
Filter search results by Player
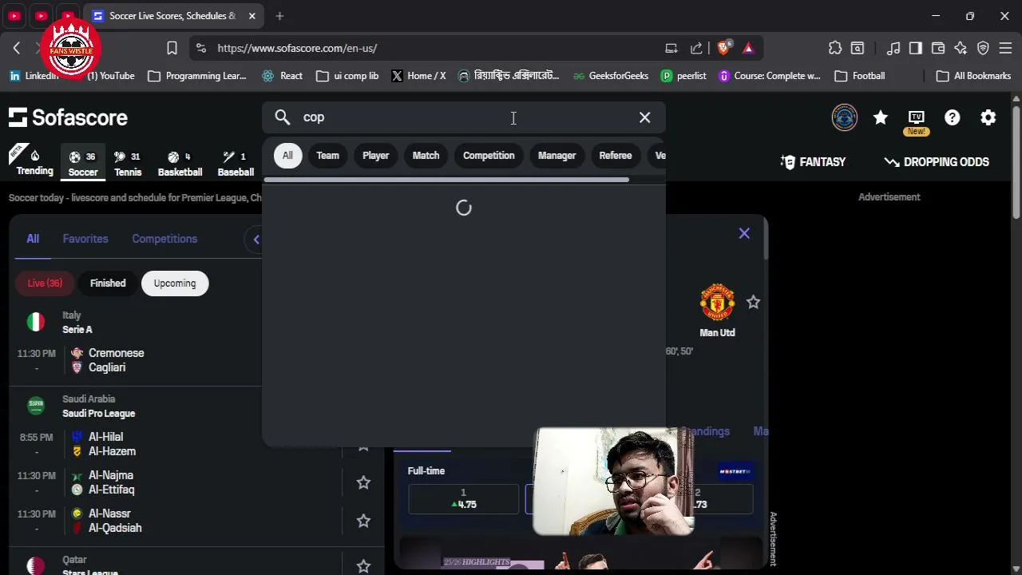375,156
